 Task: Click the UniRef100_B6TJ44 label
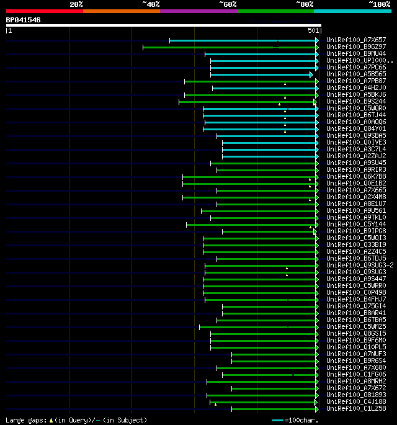coord(356,115)
